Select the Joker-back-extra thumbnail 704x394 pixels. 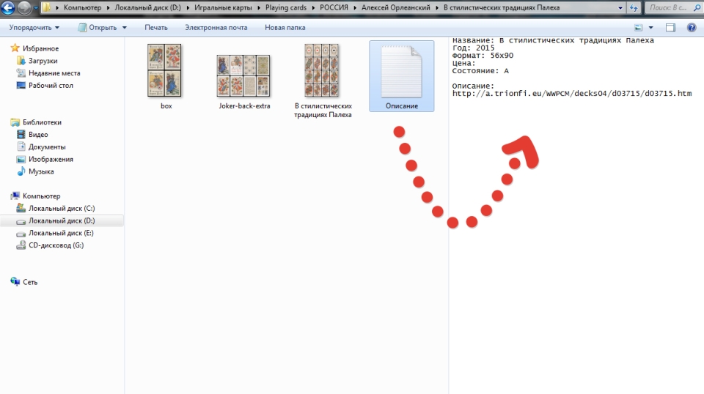point(243,75)
